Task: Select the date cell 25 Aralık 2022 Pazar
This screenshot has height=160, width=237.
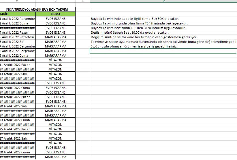Action: (18, 129)
